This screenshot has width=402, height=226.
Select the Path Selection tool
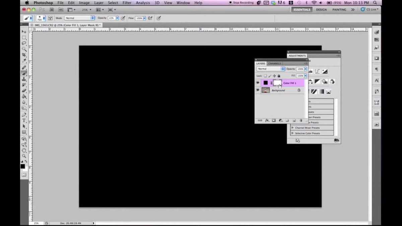click(x=24, y=126)
